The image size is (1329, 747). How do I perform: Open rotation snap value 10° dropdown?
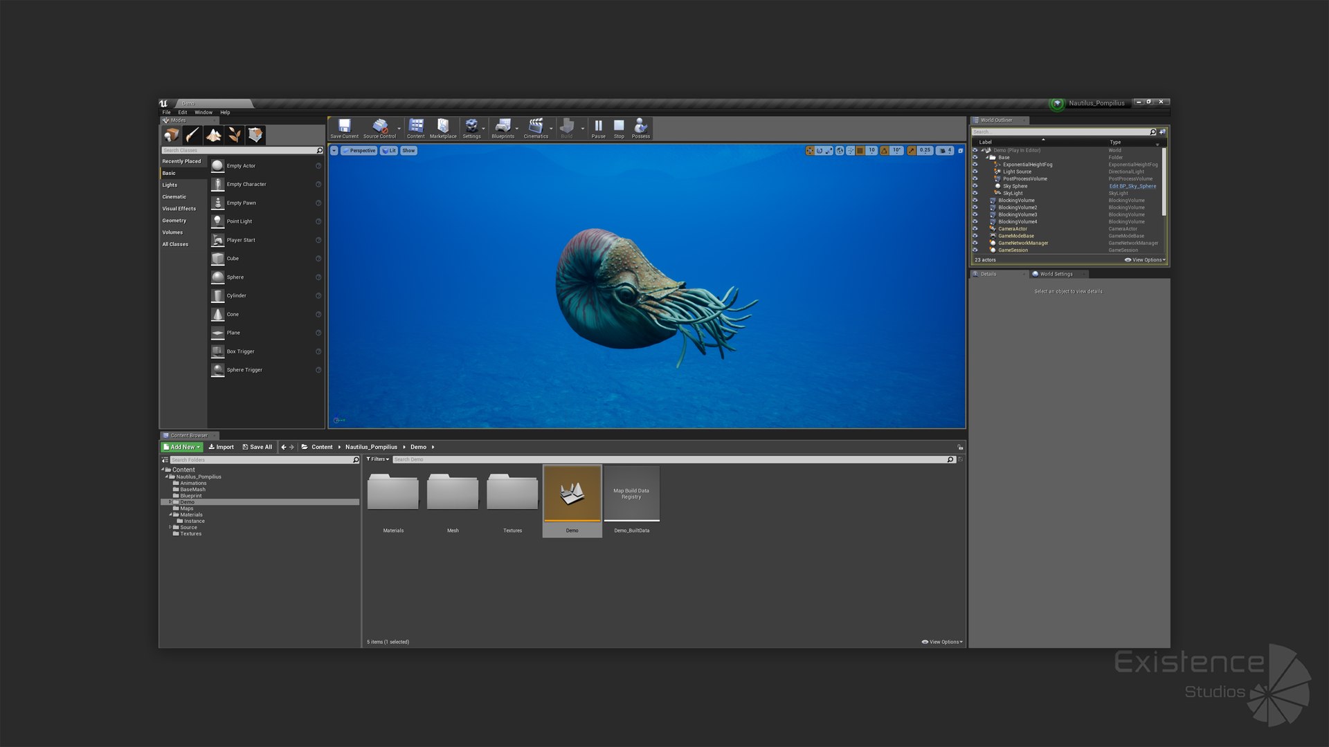tap(897, 150)
